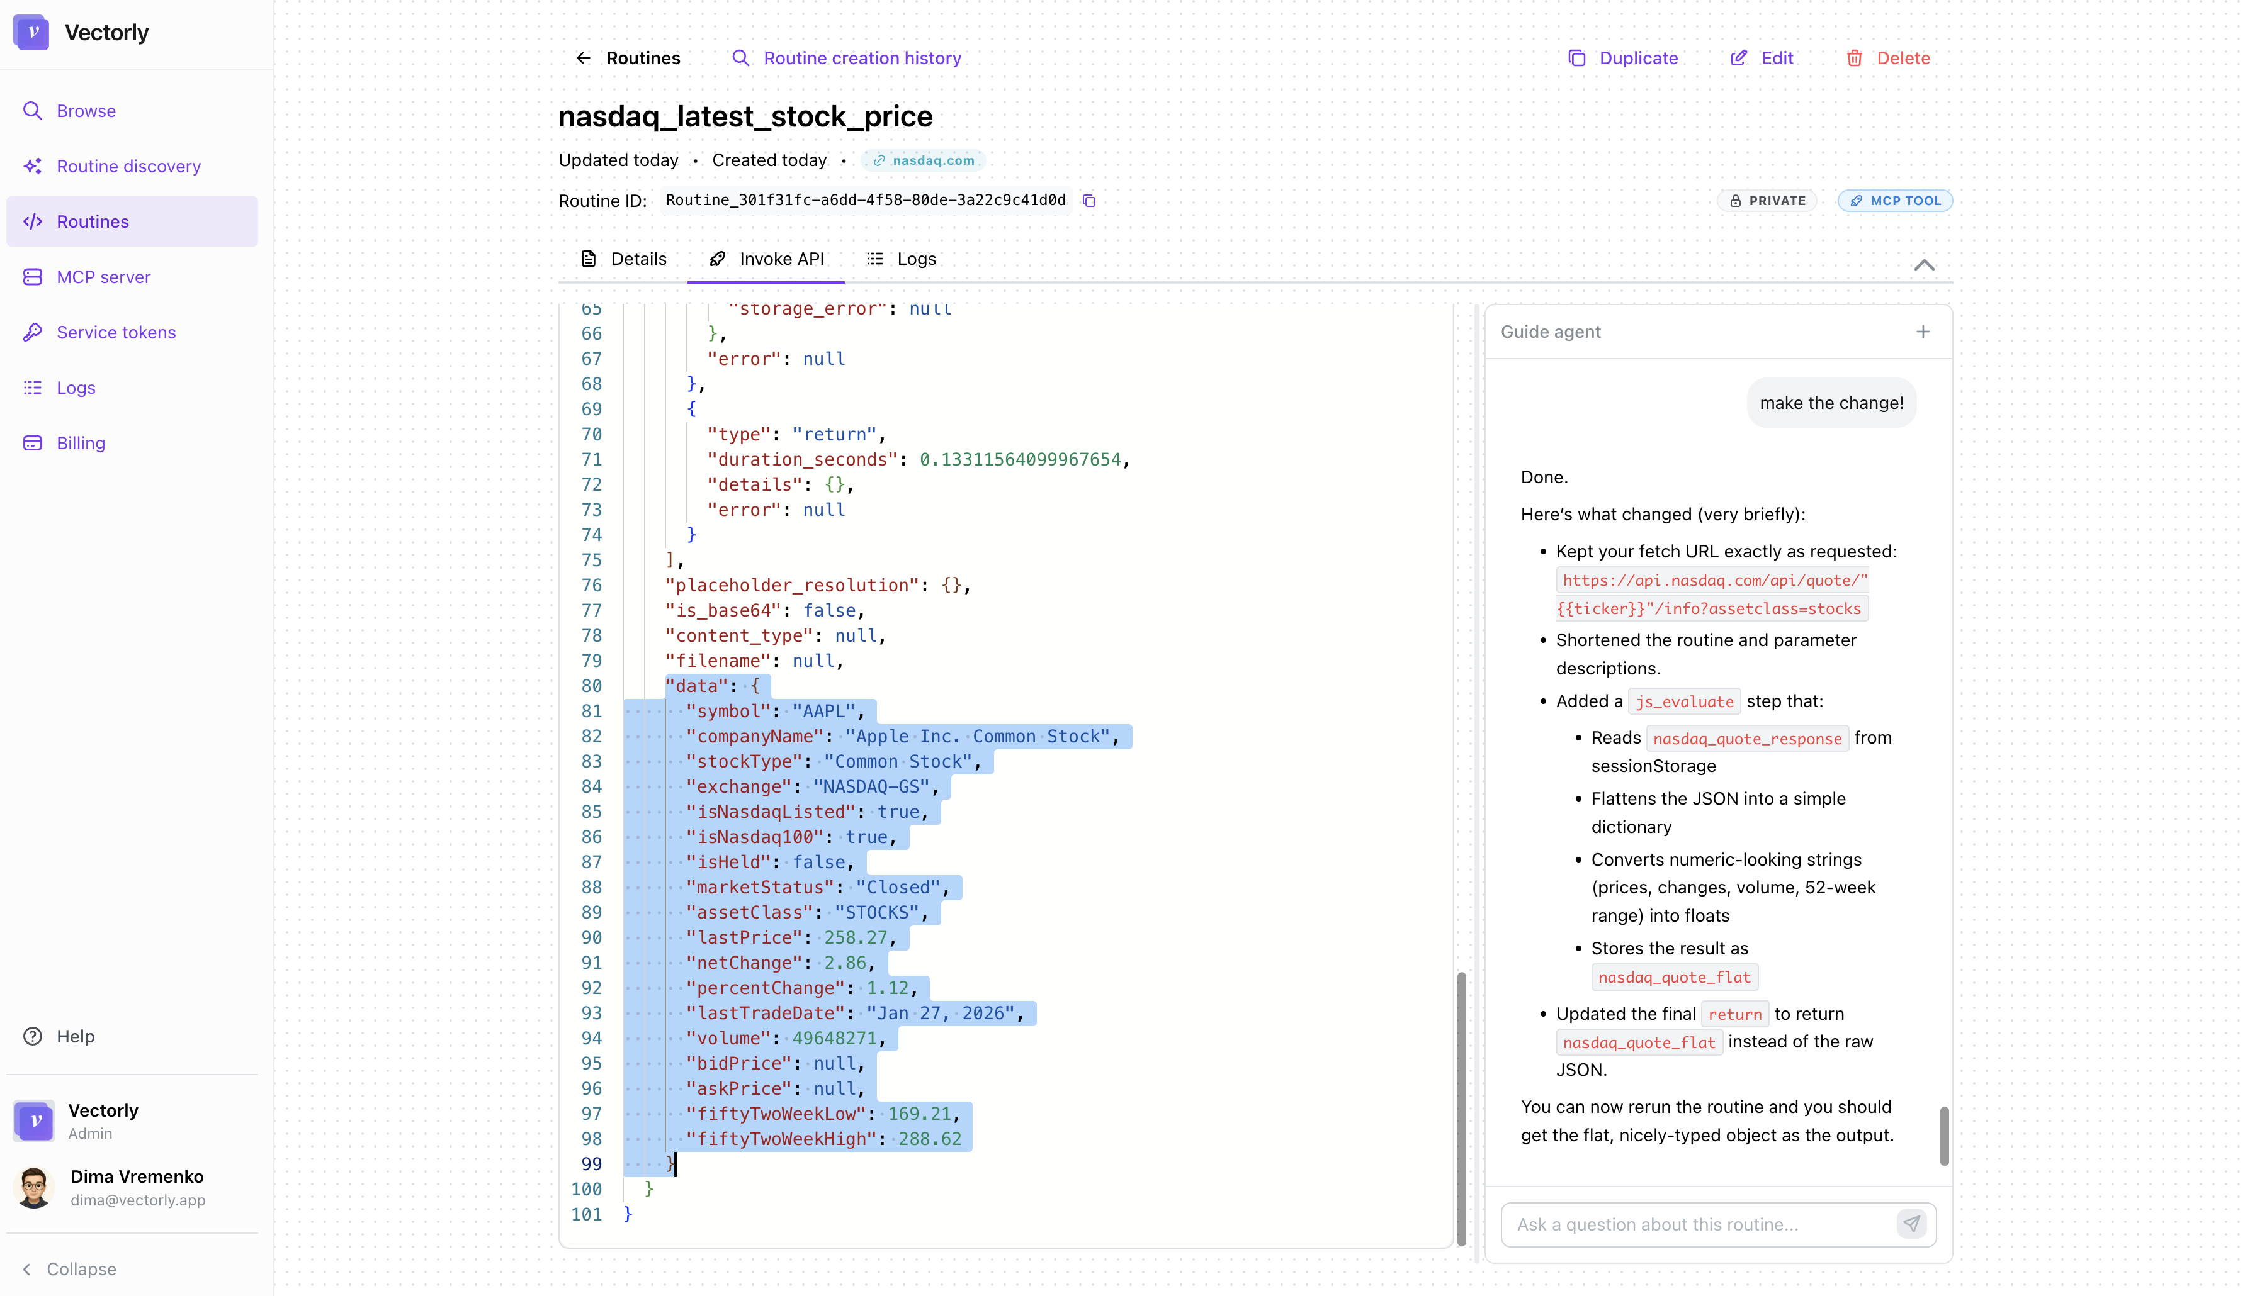The image size is (2245, 1296).
Task: Duplicate the nasdaq_latest_stock_price routine
Action: pyautogui.click(x=1622, y=57)
